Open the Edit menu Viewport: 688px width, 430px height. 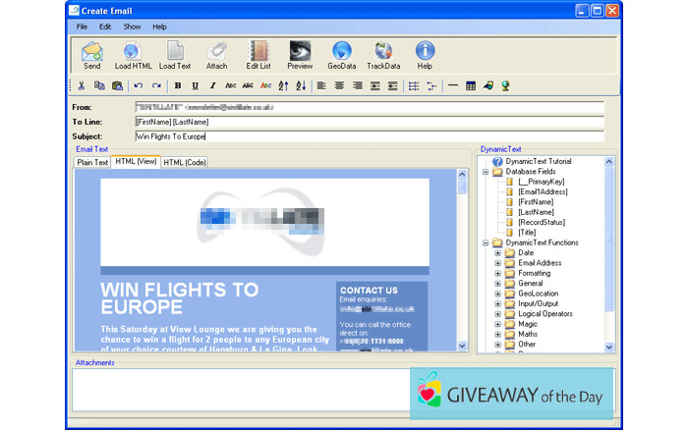105,27
